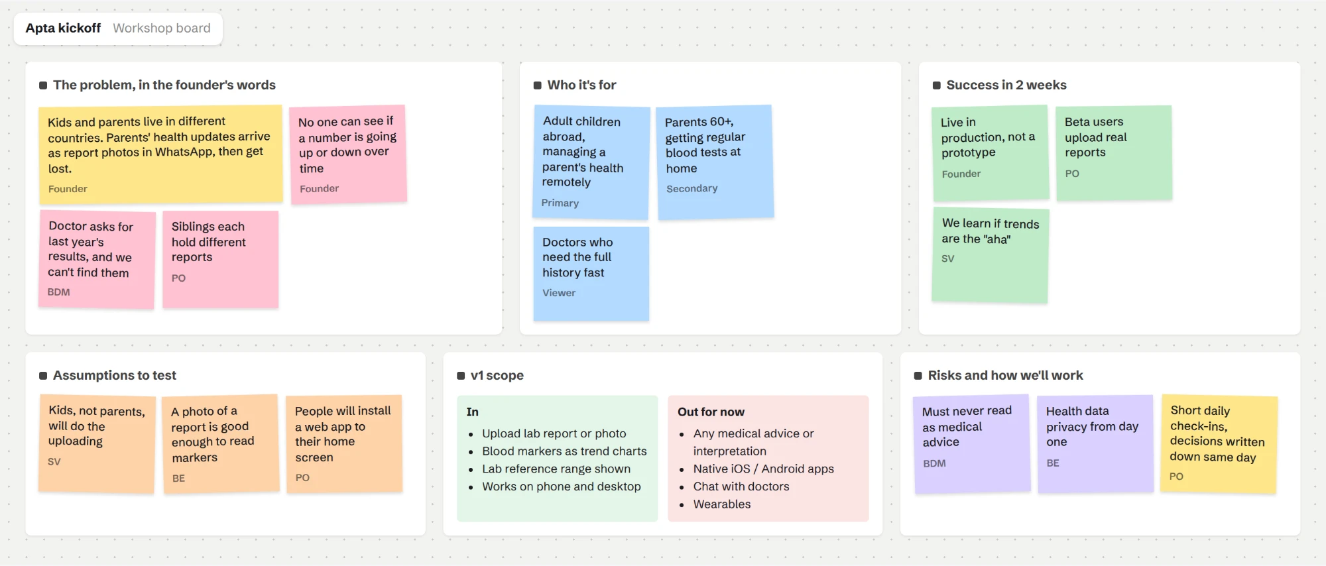
Task: Select the yellow "Short daily check-ins" note
Action: [x=1219, y=444]
